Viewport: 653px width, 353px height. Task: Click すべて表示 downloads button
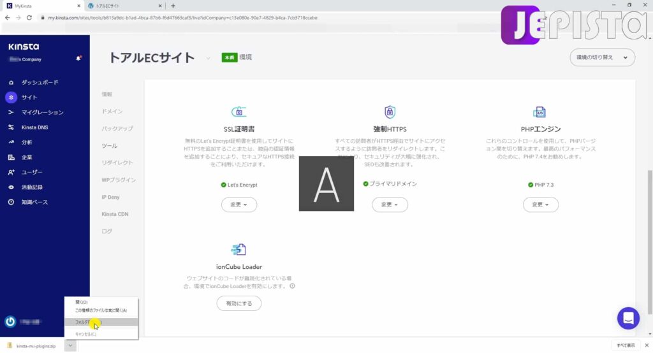coord(626,345)
